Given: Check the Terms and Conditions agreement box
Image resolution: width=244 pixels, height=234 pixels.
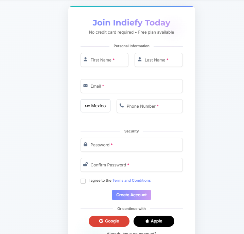Looking at the screenshot, I should click(83, 181).
